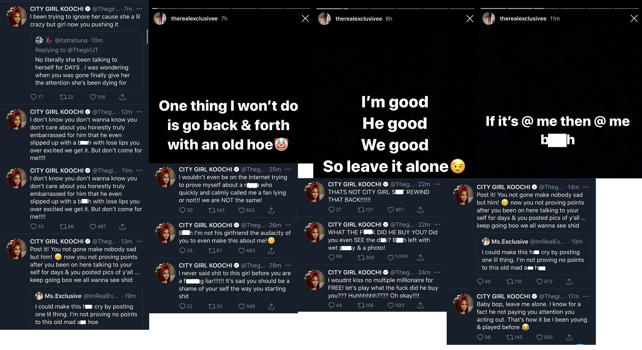The image size is (642, 350).
Task: Share the tweet with 595 likes
Action: pos(569,337)
